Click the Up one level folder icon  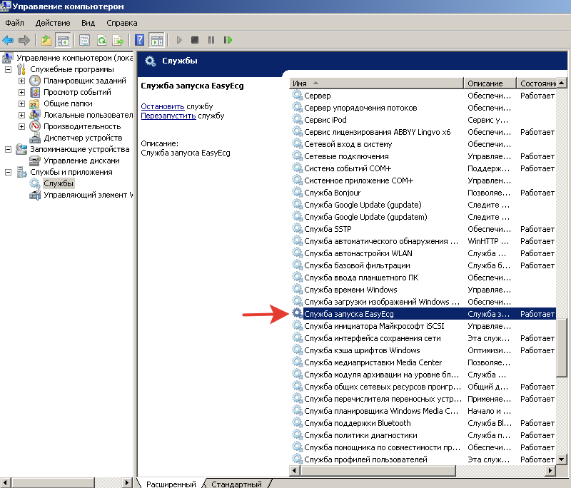pos(46,40)
